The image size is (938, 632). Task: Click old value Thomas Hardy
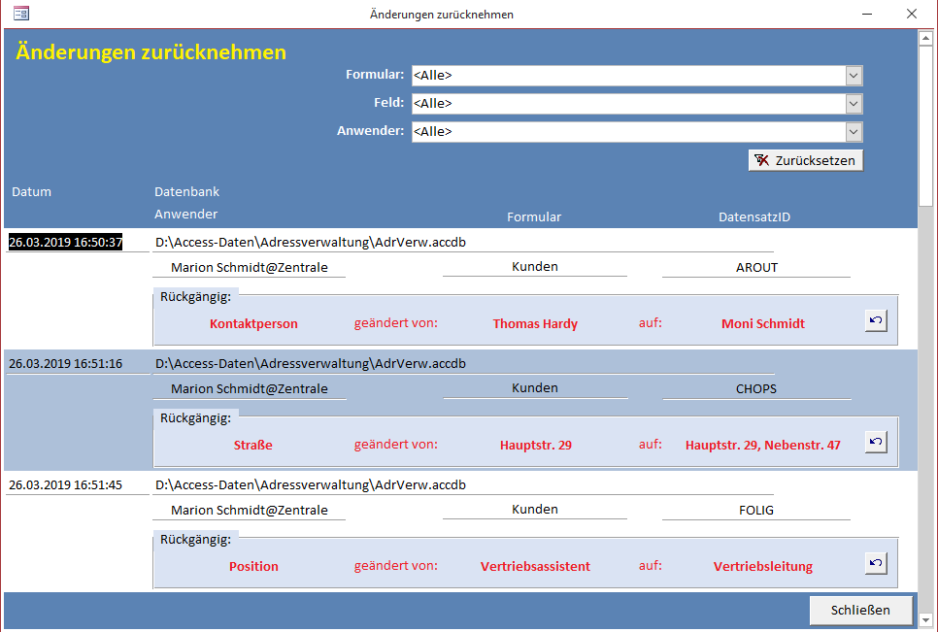click(x=535, y=323)
